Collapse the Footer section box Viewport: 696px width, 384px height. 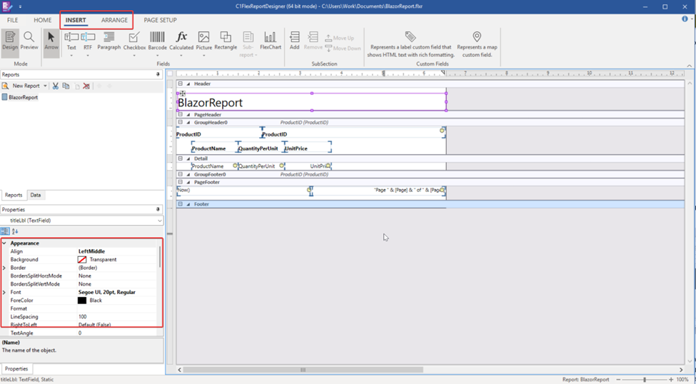pyautogui.click(x=180, y=204)
